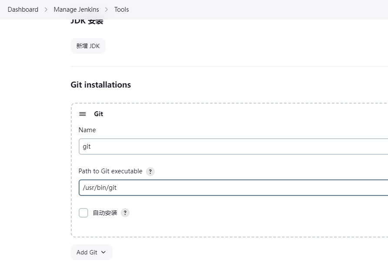Click the arrow inside Add Git
Image resolution: width=388 pixels, height=270 pixels.
pos(103,252)
